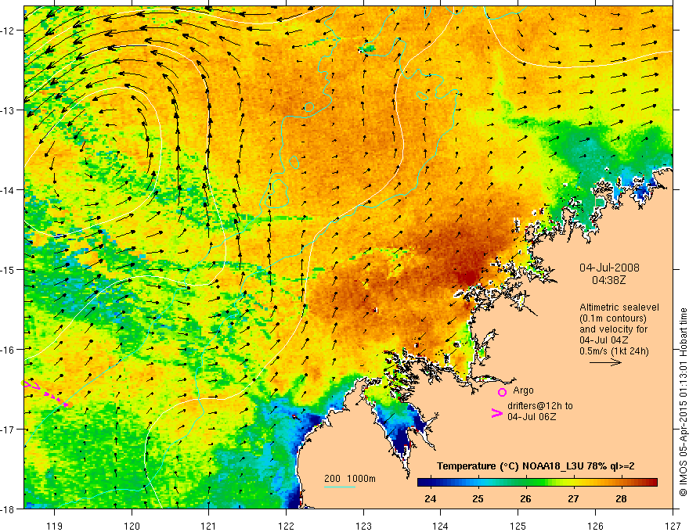Click the '(0.1m contours)' legend text
689x532 pixels.
[613, 318]
